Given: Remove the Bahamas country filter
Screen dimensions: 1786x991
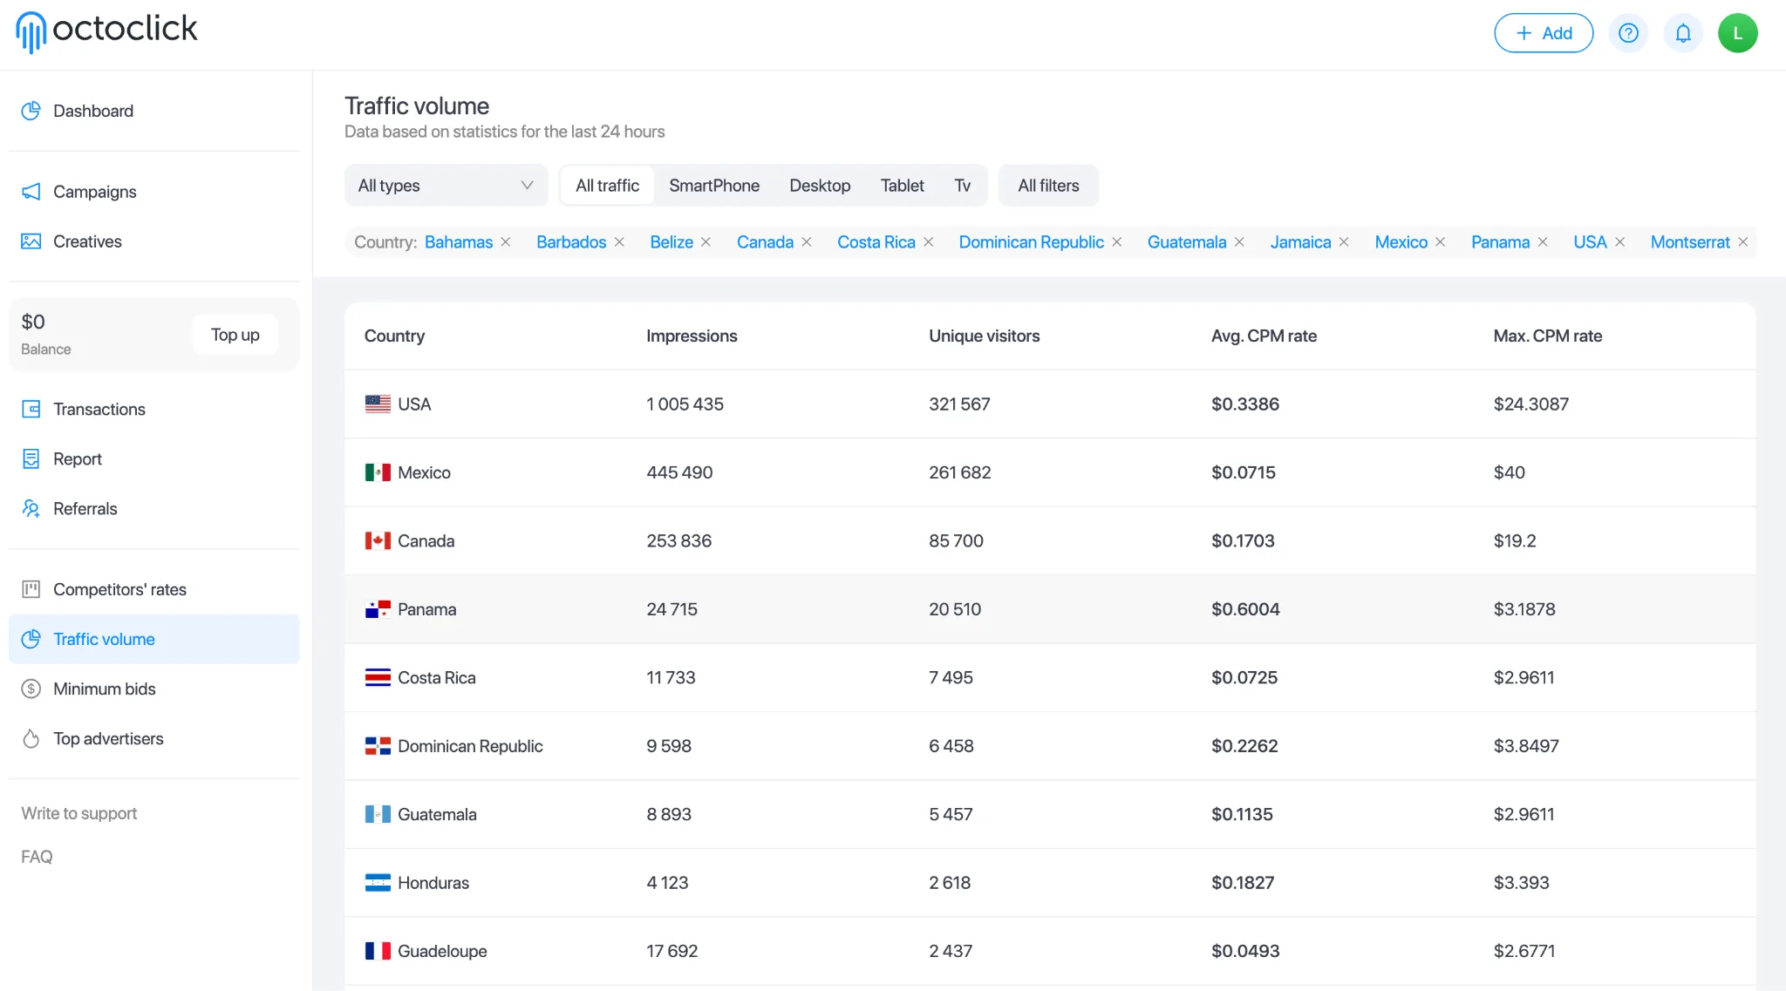Looking at the screenshot, I should pyautogui.click(x=506, y=242).
